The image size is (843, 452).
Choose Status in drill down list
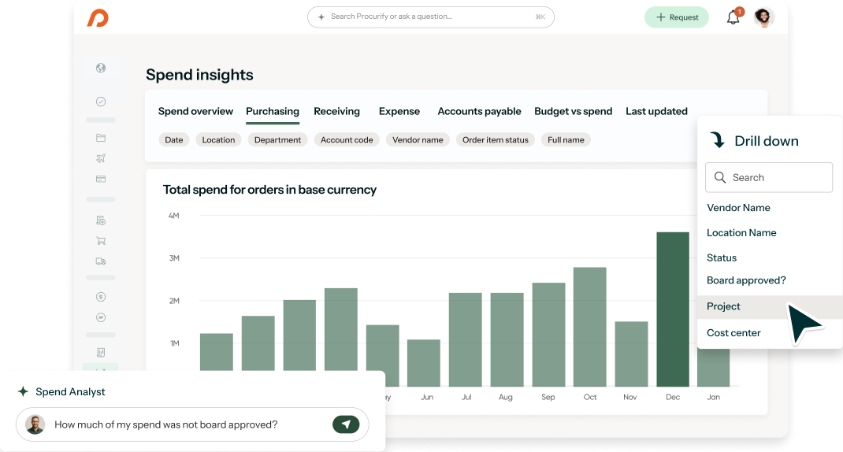(722, 257)
